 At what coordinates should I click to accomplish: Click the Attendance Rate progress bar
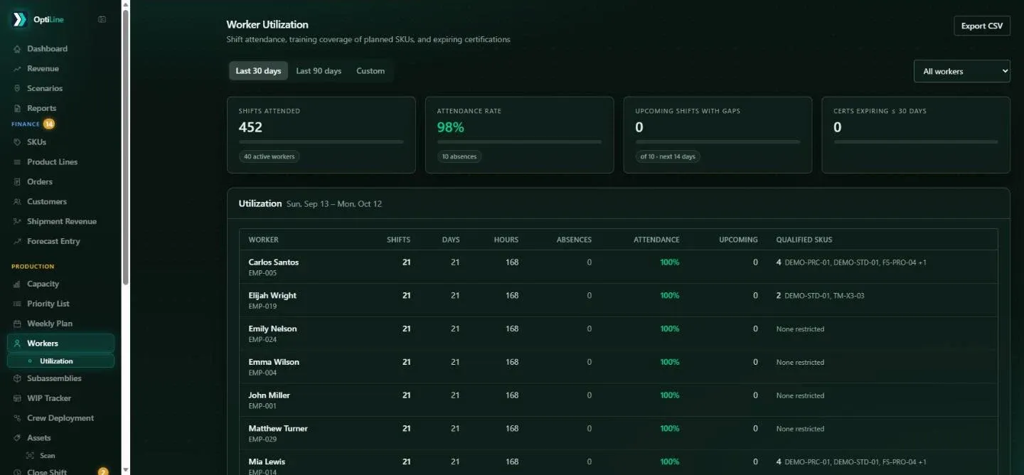pyautogui.click(x=519, y=142)
